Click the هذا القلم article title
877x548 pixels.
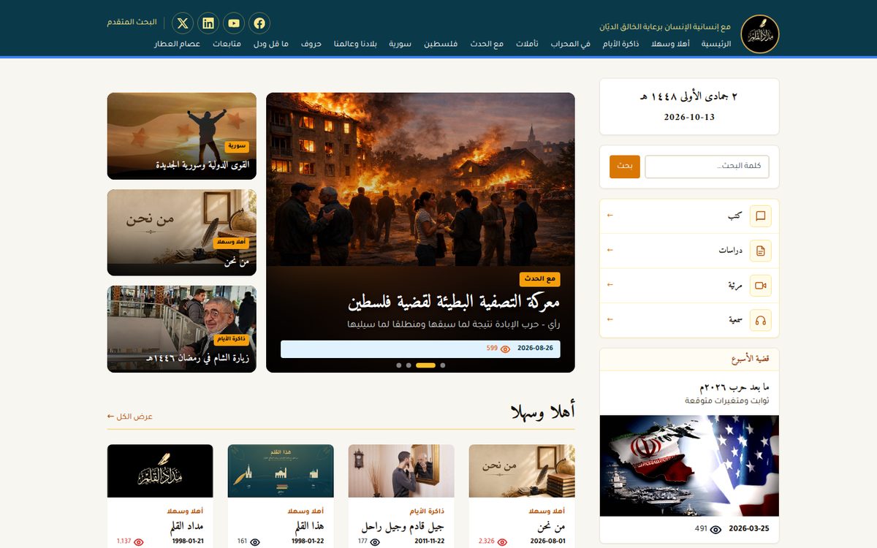308,527
